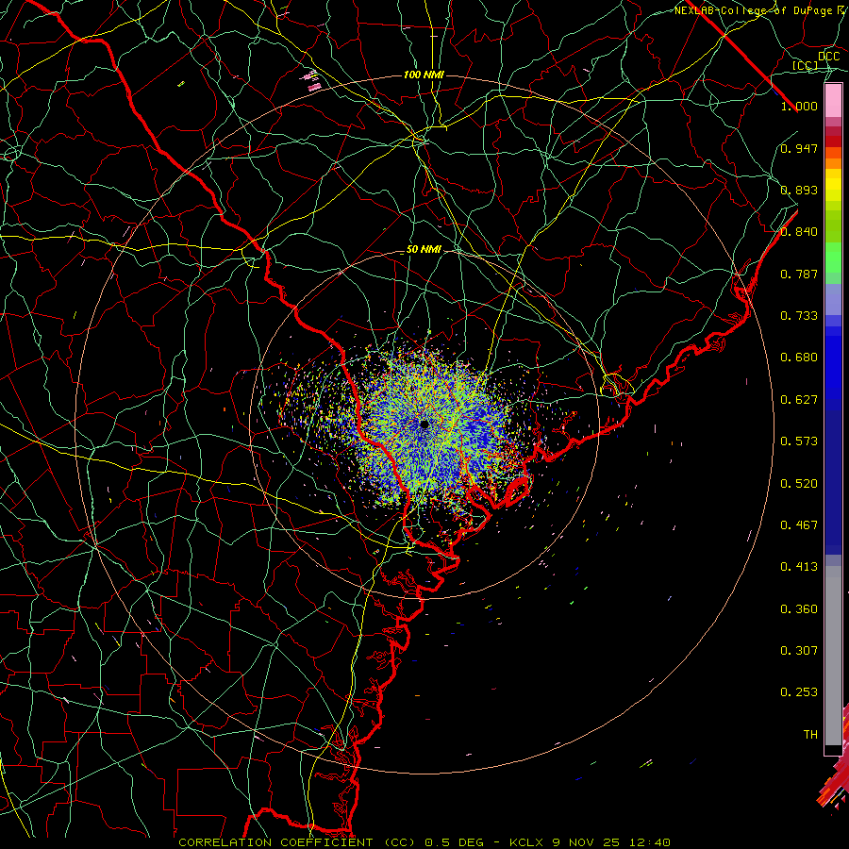Click the black radar site dot at center
The image size is (849, 849).
point(424,424)
